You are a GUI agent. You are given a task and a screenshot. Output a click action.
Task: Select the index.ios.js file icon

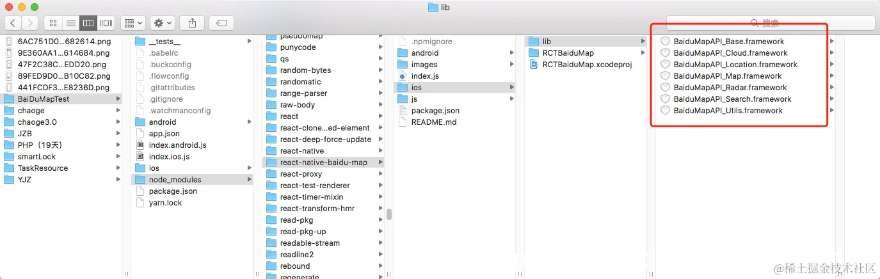click(141, 157)
